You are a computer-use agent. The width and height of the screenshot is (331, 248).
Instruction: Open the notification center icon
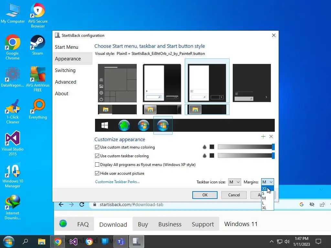pyautogui.click(x=318, y=242)
